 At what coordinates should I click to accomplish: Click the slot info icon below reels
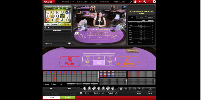[x=45, y=27]
